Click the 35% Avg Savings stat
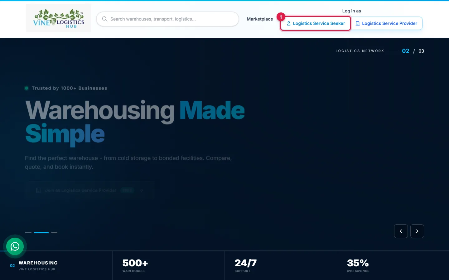 pyautogui.click(x=393, y=266)
